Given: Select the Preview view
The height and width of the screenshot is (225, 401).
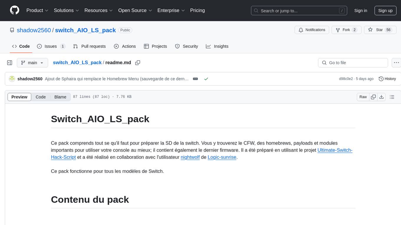Looking at the screenshot, I should click(19, 97).
